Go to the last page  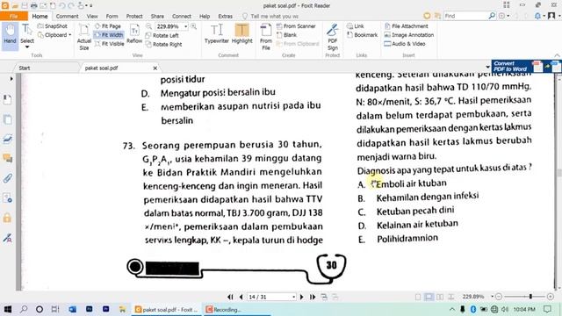(x=313, y=297)
